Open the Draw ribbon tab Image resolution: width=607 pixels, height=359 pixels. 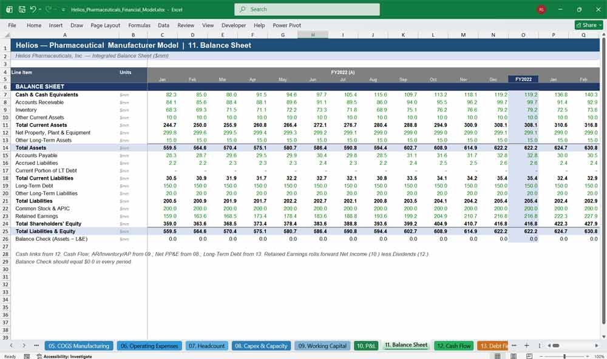pos(76,25)
